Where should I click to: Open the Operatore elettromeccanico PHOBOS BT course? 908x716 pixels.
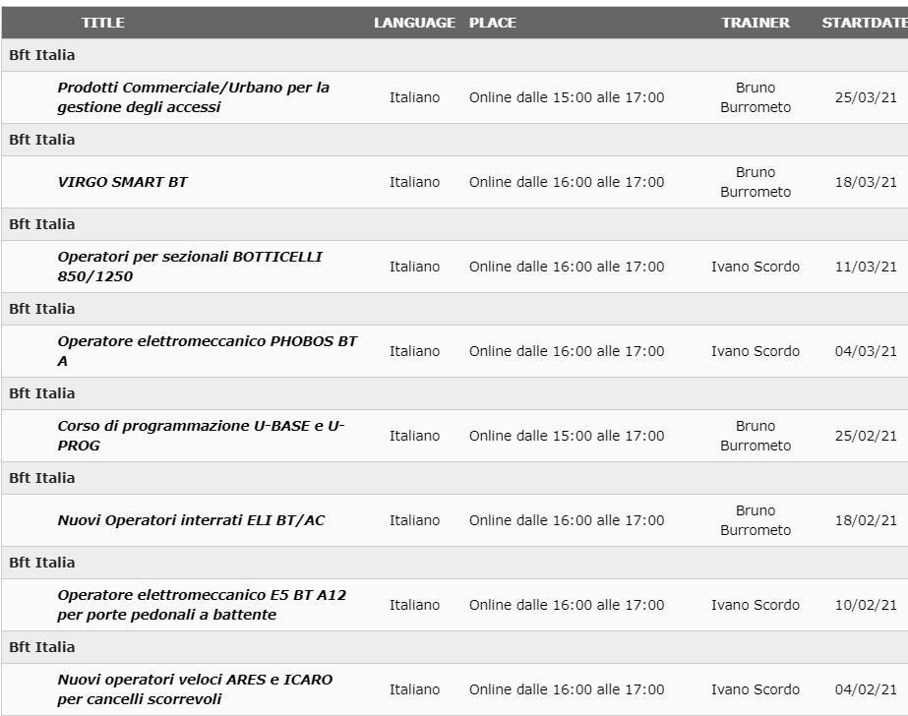tap(208, 351)
